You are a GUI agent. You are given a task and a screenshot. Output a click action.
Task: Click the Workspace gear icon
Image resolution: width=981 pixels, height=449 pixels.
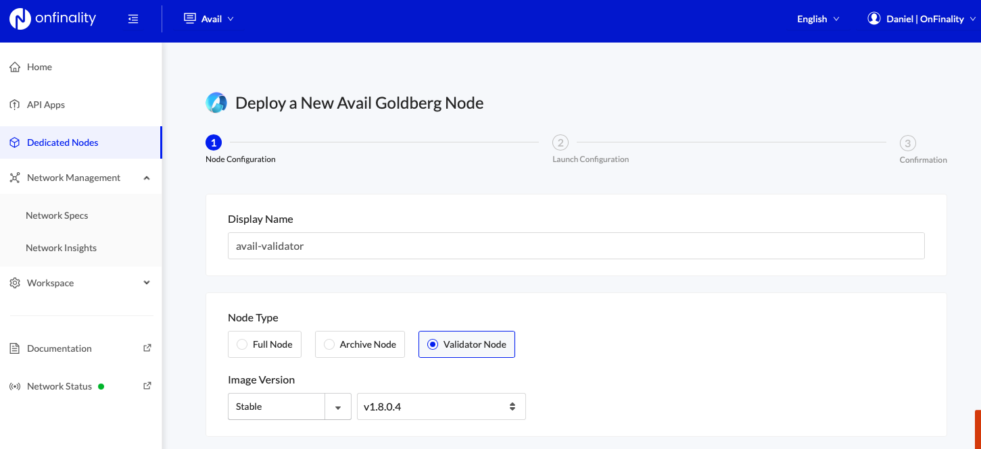click(15, 283)
